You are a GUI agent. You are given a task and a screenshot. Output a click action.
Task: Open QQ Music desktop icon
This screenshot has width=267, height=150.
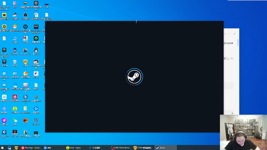(15, 110)
